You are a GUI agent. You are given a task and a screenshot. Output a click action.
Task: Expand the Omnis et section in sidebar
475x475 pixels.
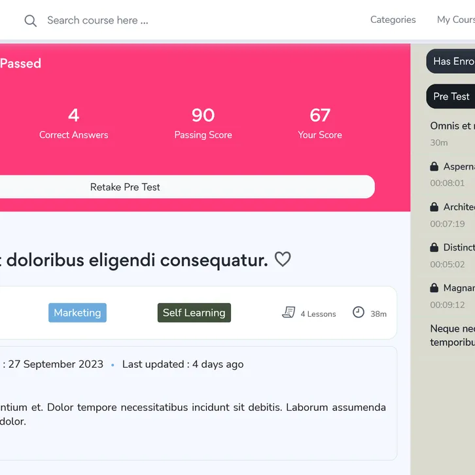(451, 126)
